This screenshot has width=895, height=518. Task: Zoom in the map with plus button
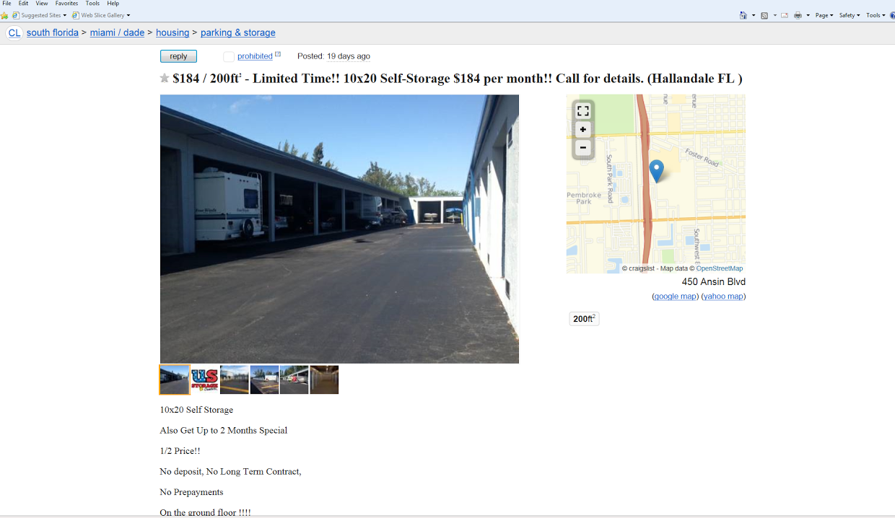(583, 130)
